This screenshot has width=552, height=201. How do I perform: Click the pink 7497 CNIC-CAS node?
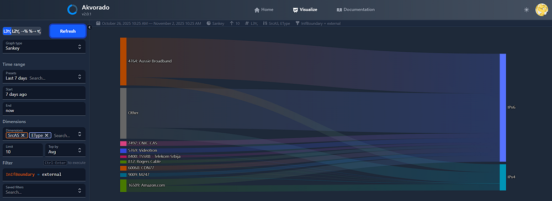point(123,143)
